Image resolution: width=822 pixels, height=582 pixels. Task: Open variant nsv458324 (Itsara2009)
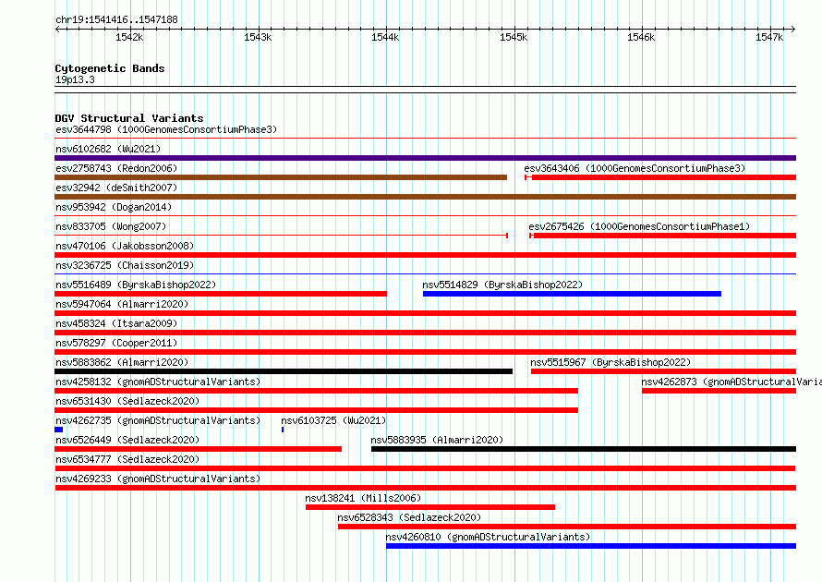(x=116, y=323)
